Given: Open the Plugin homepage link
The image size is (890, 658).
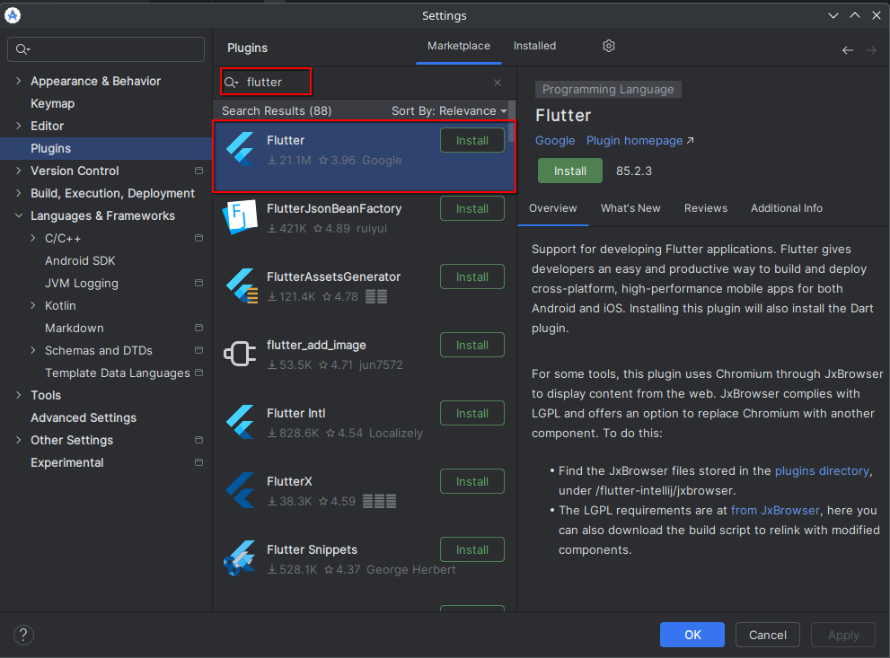Looking at the screenshot, I should pos(639,141).
